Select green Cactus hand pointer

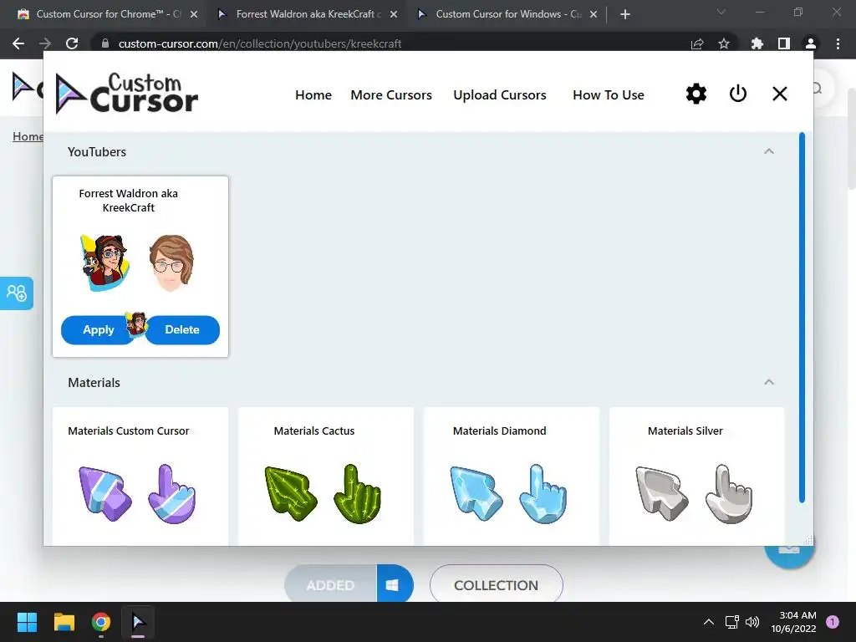point(358,493)
